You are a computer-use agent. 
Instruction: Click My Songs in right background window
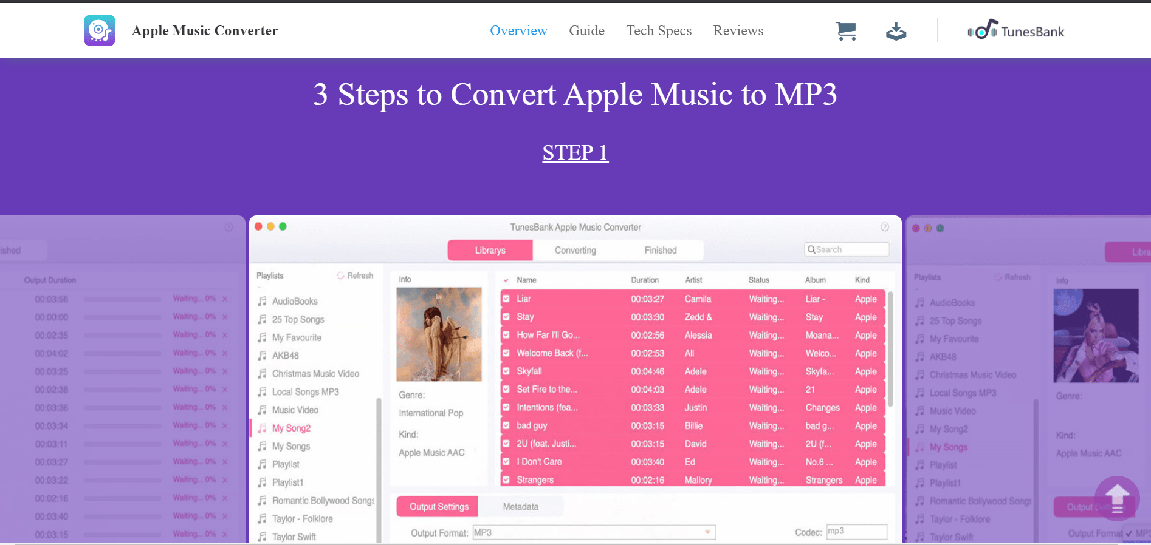(949, 447)
